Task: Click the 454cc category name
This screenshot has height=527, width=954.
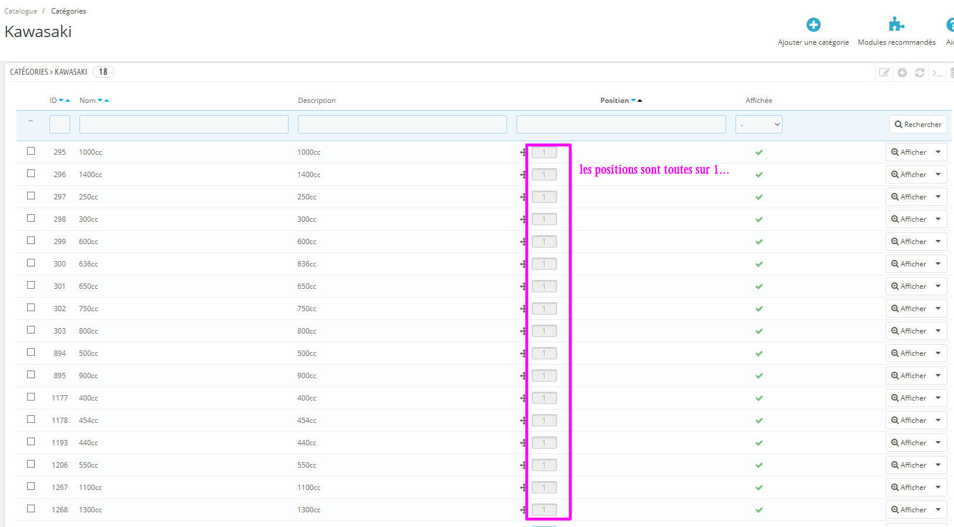Action: pos(88,421)
